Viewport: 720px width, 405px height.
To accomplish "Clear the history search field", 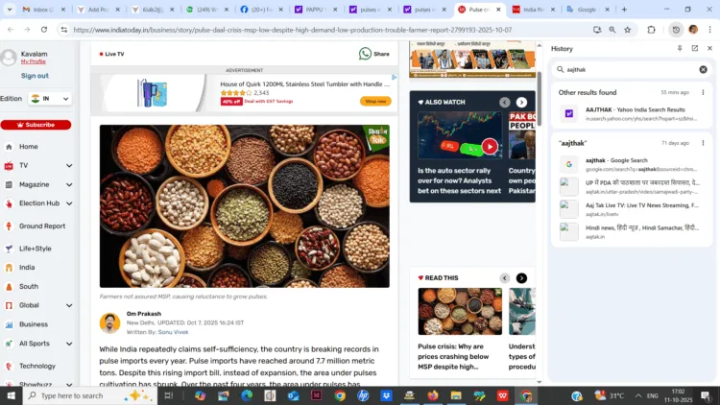I will click(x=703, y=69).
